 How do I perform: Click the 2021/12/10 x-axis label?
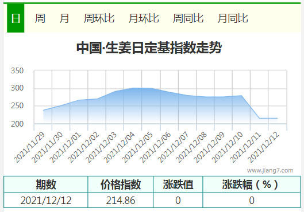pos(227,147)
